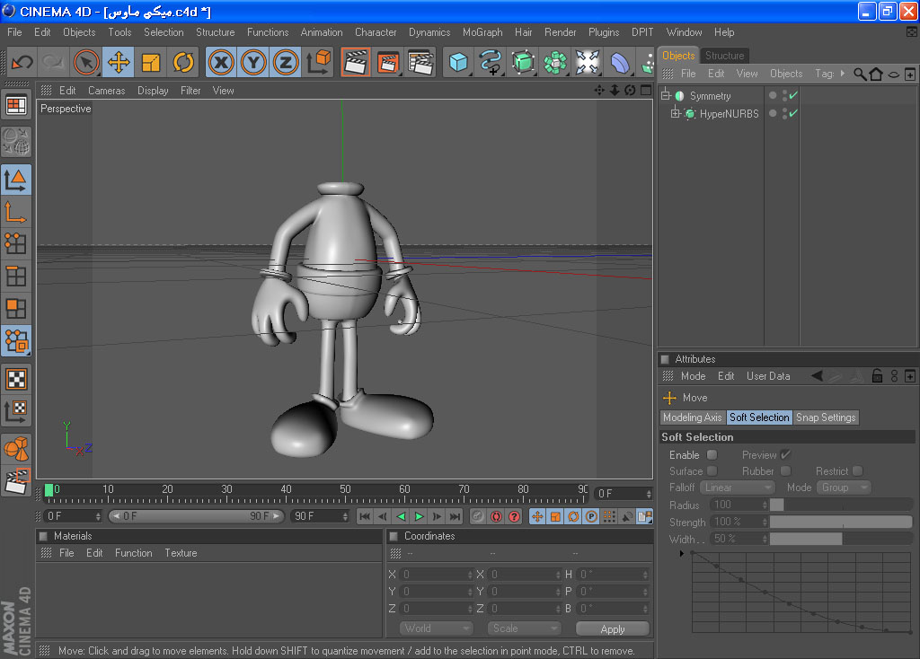The width and height of the screenshot is (920, 659).
Task: Switch to the Structure tab
Action: pyautogui.click(x=725, y=55)
